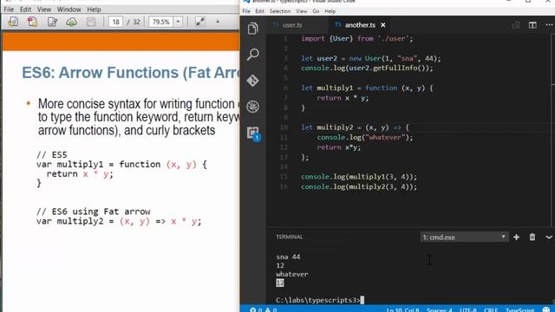Viewport: 555px width, 312px height.
Task: Click the create PDF icon in the PDF toolbar
Action: tap(33, 22)
